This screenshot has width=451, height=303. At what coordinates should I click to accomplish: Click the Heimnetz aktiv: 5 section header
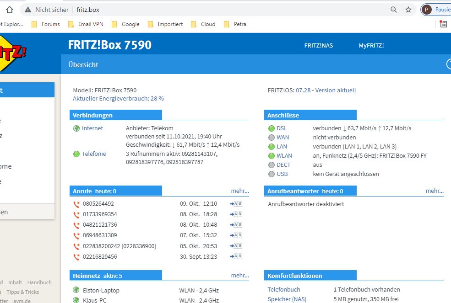point(116,276)
